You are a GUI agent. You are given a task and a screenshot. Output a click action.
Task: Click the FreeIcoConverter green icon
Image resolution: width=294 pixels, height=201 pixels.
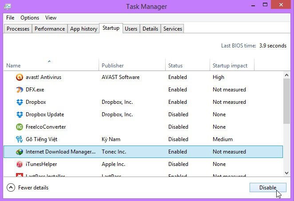point(20,127)
